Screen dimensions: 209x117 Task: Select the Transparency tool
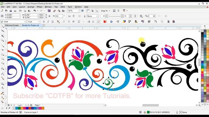pyautogui.click(x=2, y=88)
